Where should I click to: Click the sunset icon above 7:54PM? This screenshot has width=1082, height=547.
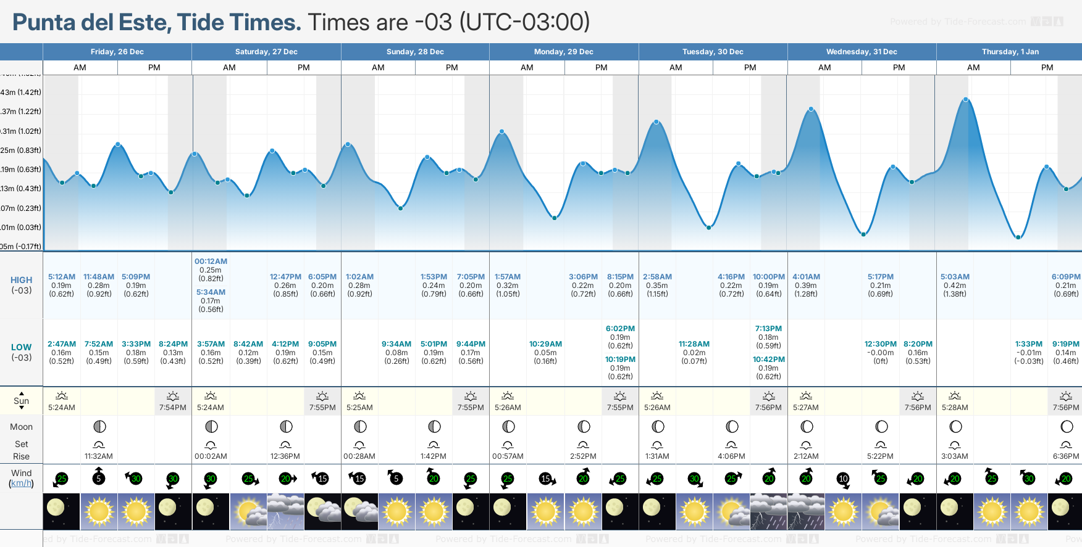coord(173,396)
